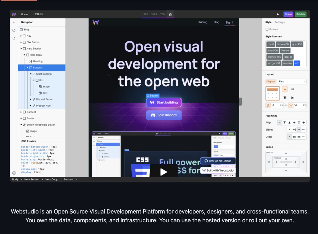Click the top margin value in Space

pyautogui.click(x=286, y=153)
